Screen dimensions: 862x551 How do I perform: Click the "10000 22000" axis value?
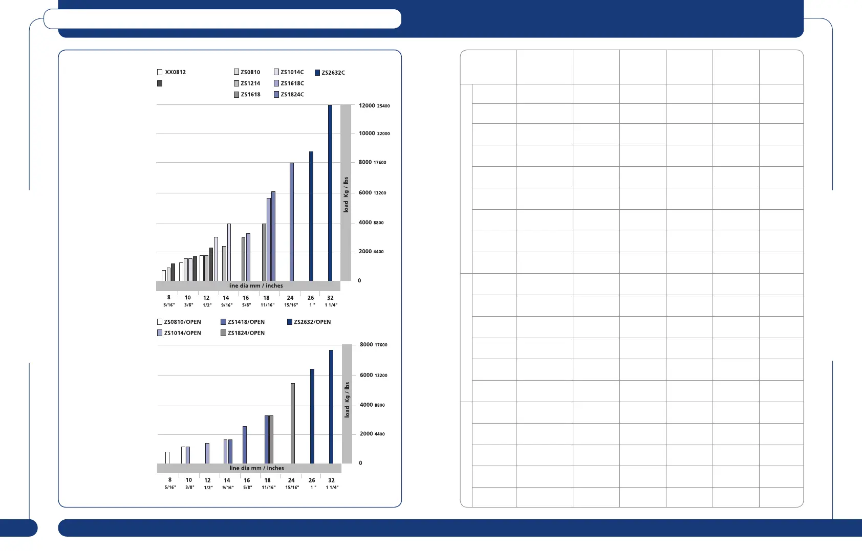click(x=374, y=134)
